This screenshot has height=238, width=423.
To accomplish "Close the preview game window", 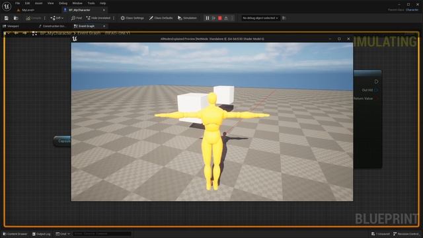I will point(348,39).
